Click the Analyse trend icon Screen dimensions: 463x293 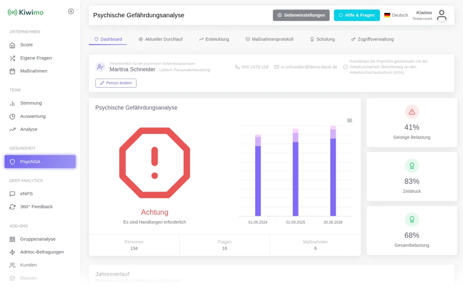(x=12, y=130)
